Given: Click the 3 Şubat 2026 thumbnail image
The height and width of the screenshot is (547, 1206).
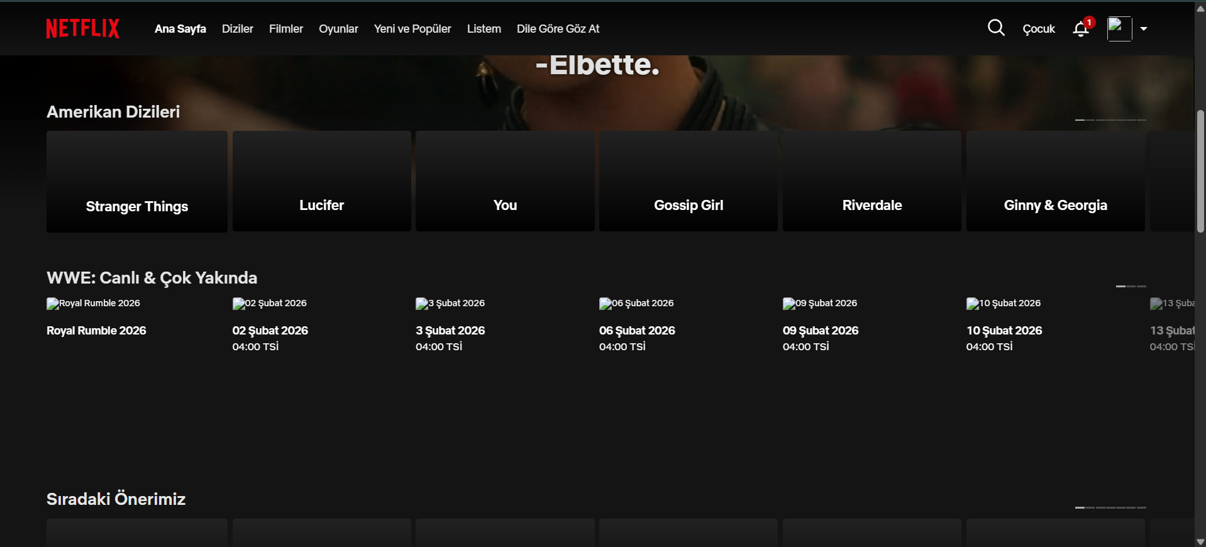Looking at the screenshot, I should pyautogui.click(x=450, y=304).
